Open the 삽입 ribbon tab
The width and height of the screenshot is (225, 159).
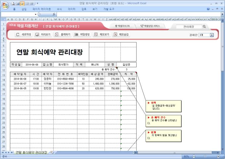(x=24, y=9)
